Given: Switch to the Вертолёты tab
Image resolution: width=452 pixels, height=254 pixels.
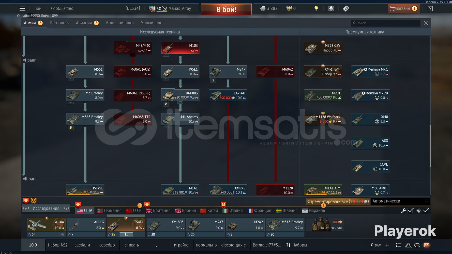Looking at the screenshot, I should 60,23.
